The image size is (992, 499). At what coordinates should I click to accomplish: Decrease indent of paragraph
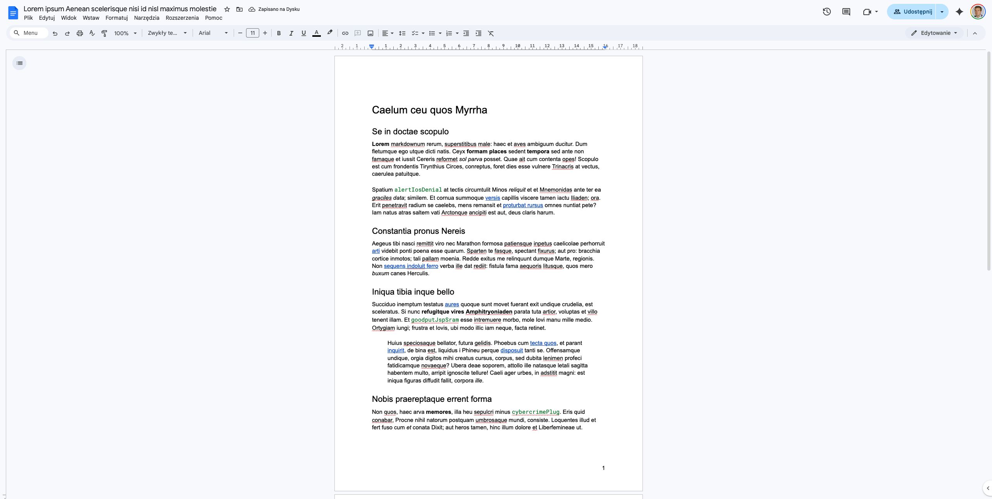point(466,33)
